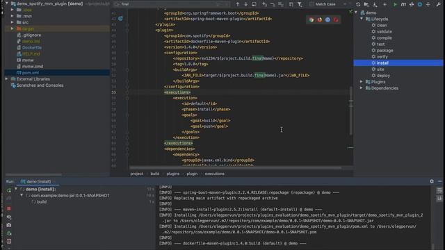The image size is (445, 250).
Task: Open in Firefox browser icon
Action: 320,20
